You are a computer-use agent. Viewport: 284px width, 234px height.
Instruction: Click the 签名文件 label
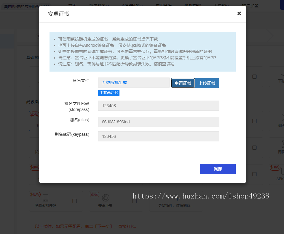(81, 80)
